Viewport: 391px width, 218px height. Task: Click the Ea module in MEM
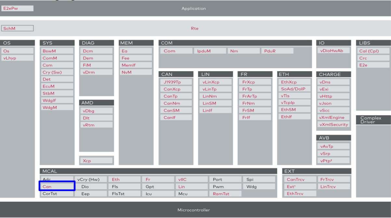pos(136,51)
